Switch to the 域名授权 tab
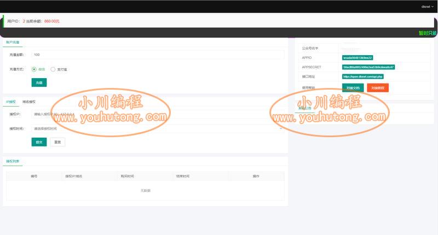The image size is (438, 235). 29,102
